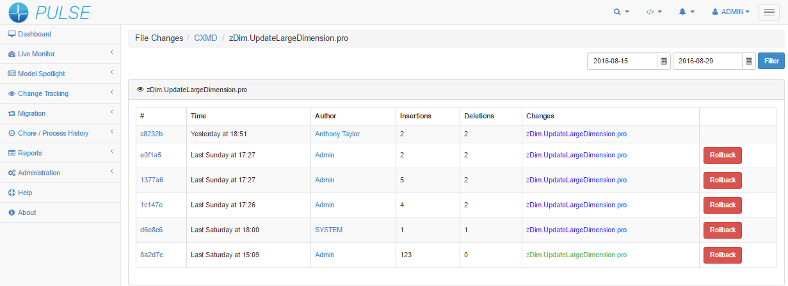
Task: Click the eye icon beside zDim.UpdateLargeDimension.pro
Action: point(140,90)
